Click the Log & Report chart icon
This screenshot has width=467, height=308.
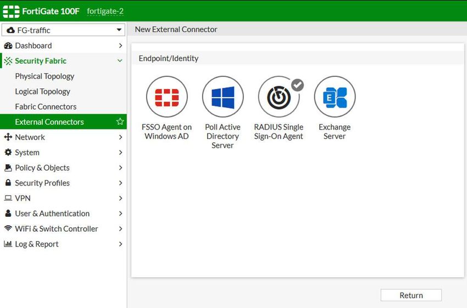click(x=8, y=244)
